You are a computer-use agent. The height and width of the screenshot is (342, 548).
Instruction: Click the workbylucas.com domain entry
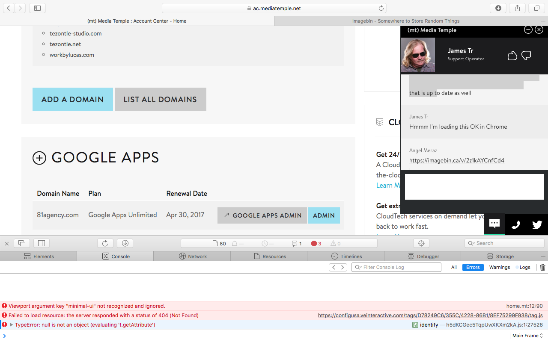[72, 55]
